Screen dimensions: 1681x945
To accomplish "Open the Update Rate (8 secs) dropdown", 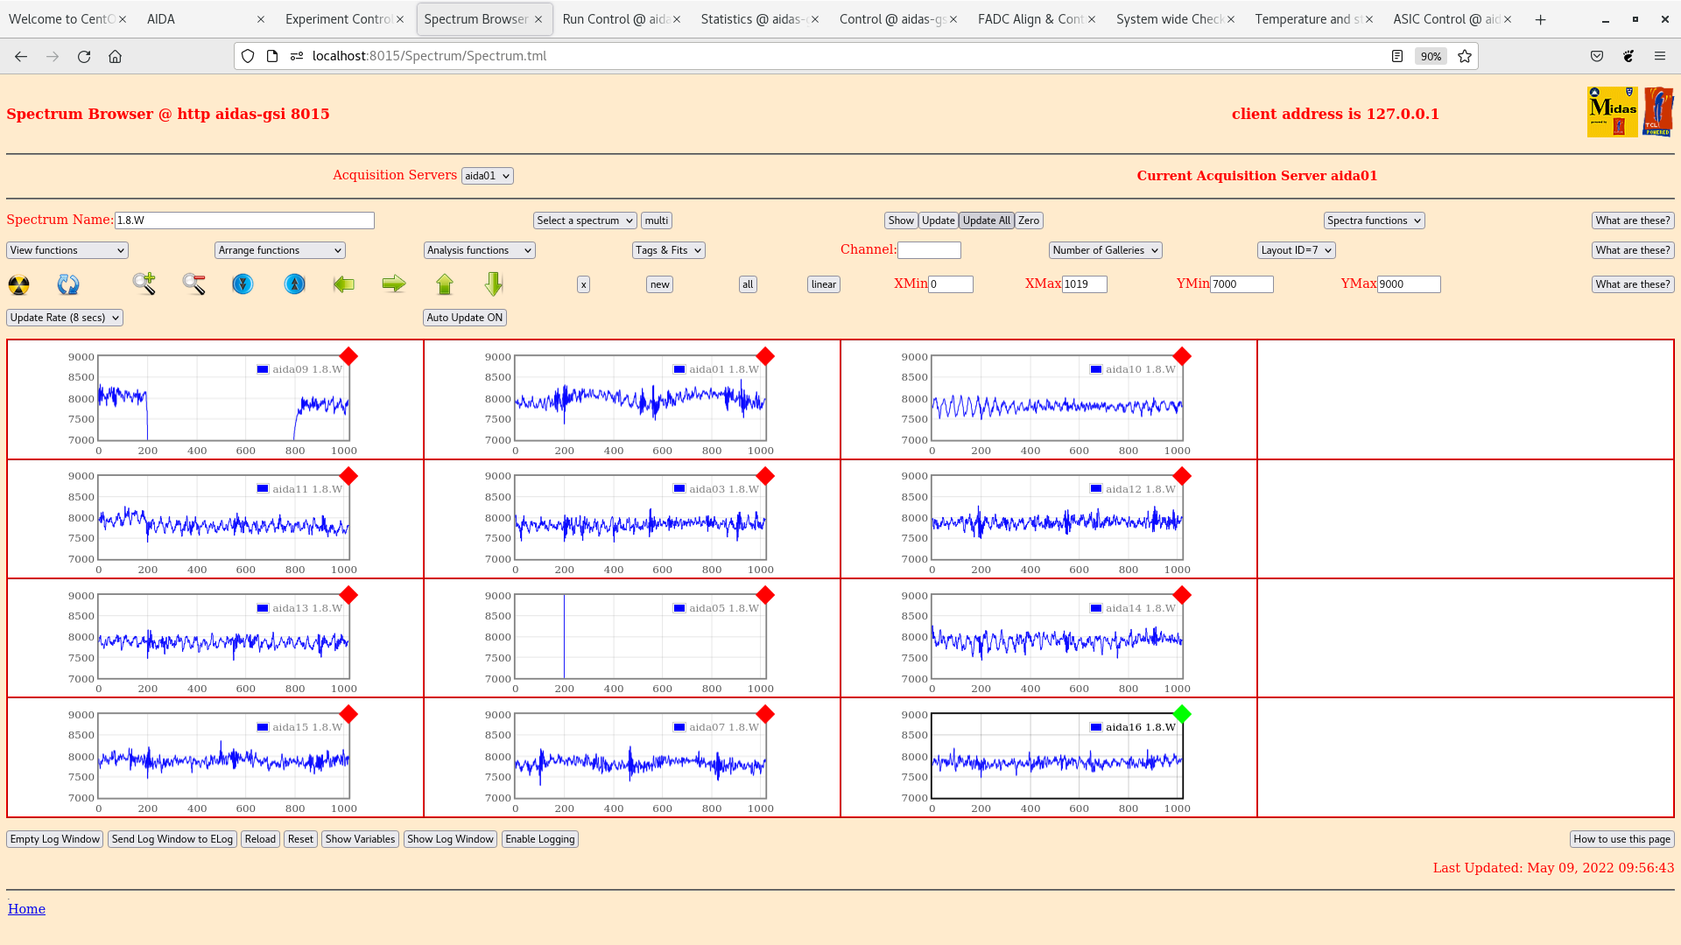I will point(65,318).
